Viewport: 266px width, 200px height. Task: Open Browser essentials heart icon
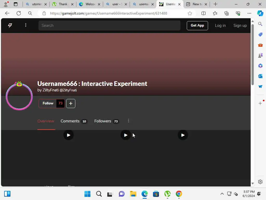(x=238, y=13)
